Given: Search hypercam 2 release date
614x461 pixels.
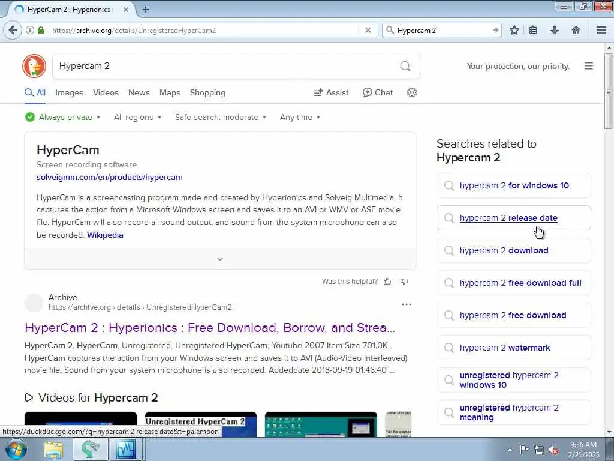Looking at the screenshot, I should (x=514, y=218).
